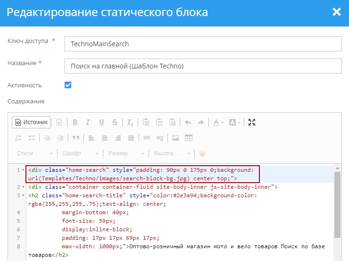This screenshot has width=349, height=261.
Task: Click the Название text field
Action: click(203, 66)
